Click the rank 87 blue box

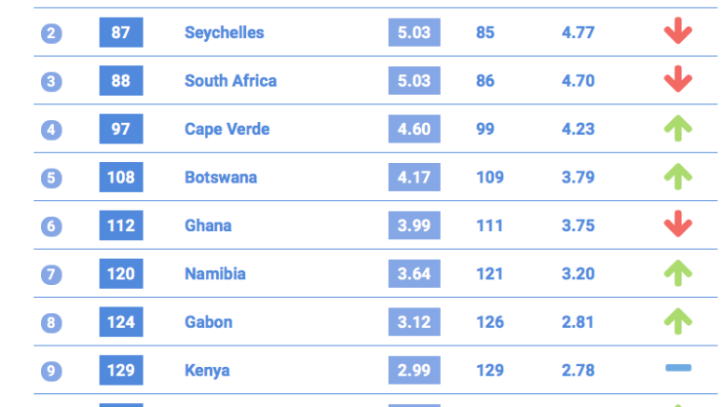121,33
